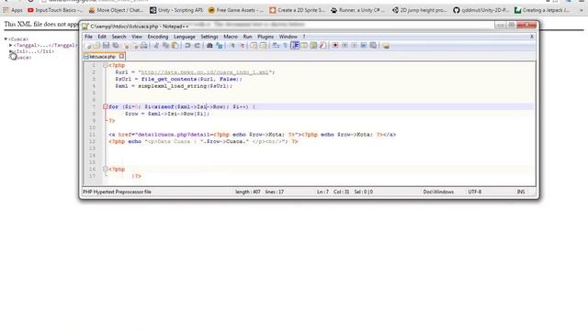Collapse the for loop fold marker

point(106,106)
